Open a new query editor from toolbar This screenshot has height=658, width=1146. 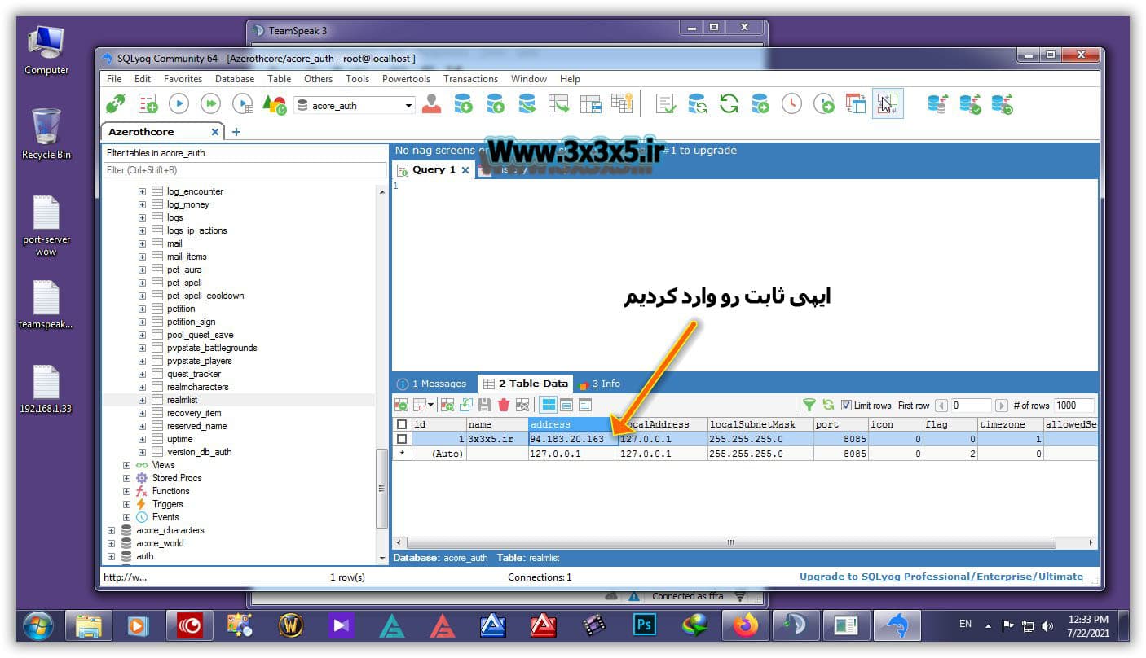(148, 104)
